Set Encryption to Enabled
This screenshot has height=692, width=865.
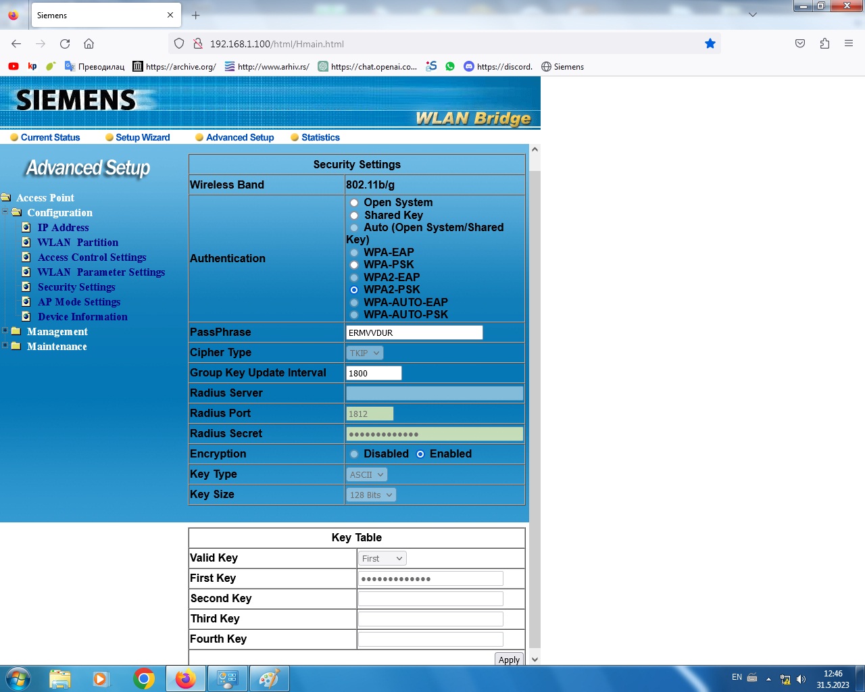pos(420,454)
